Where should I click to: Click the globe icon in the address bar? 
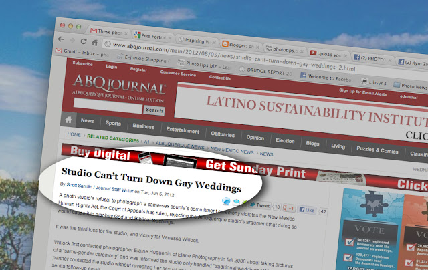tap(108, 44)
